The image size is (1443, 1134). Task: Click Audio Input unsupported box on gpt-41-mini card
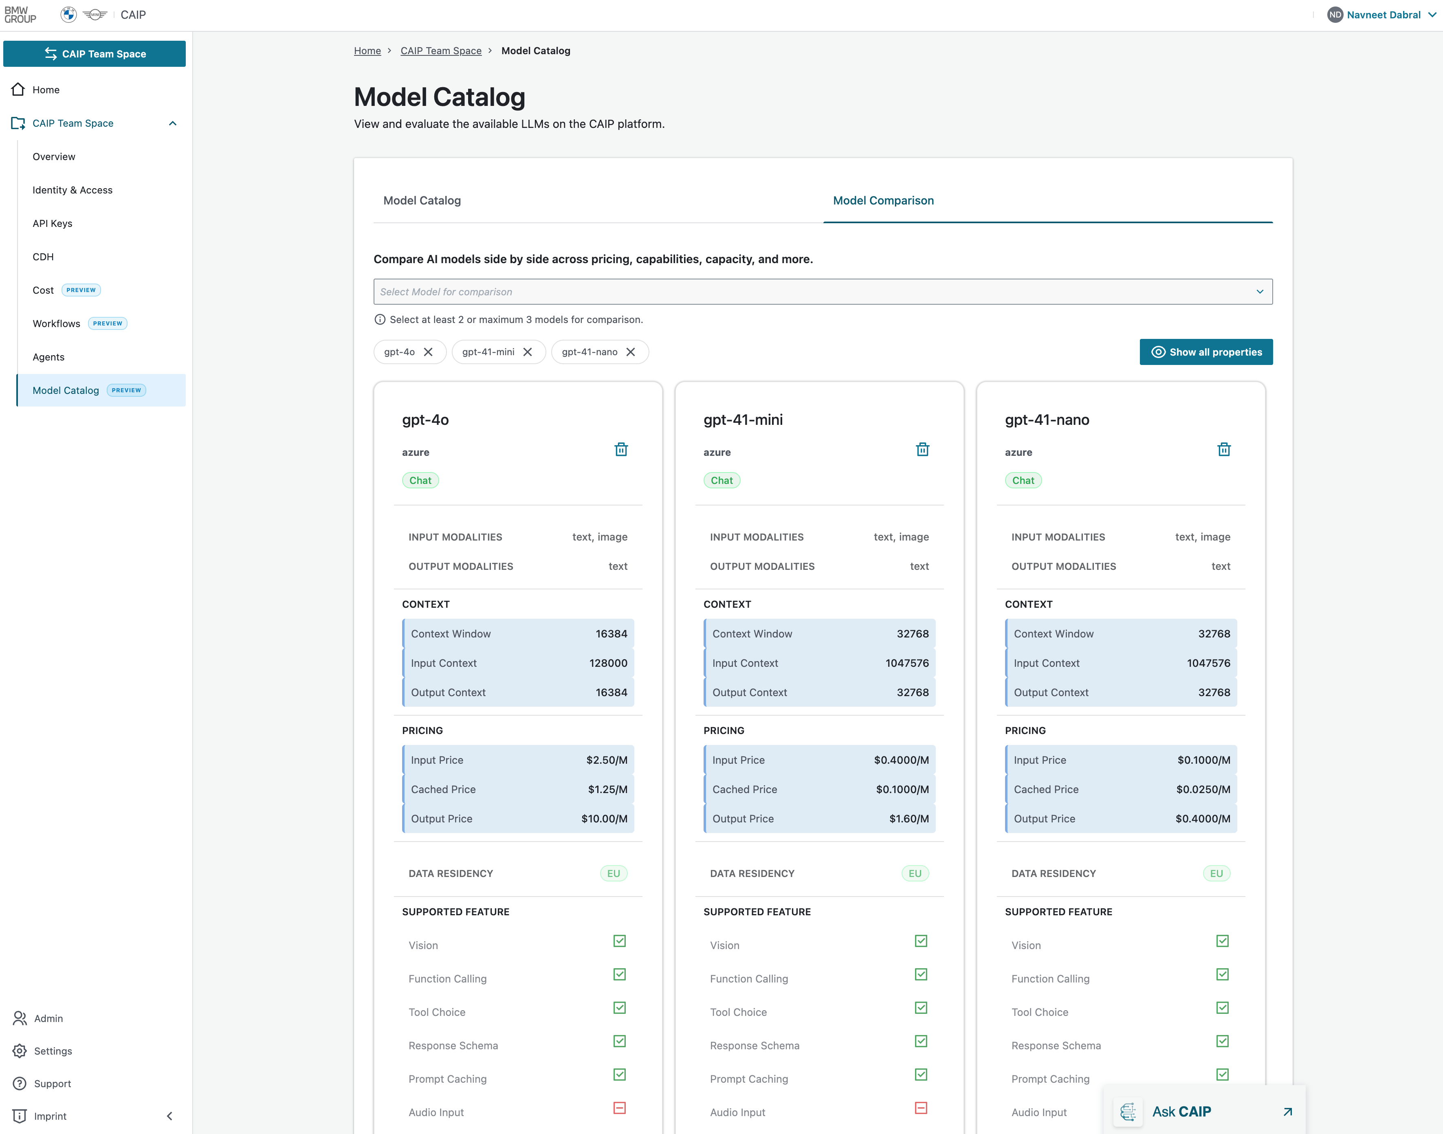(921, 1108)
